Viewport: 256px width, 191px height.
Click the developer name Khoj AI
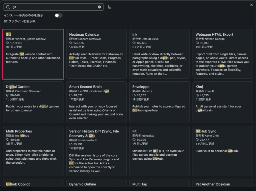(209, 91)
